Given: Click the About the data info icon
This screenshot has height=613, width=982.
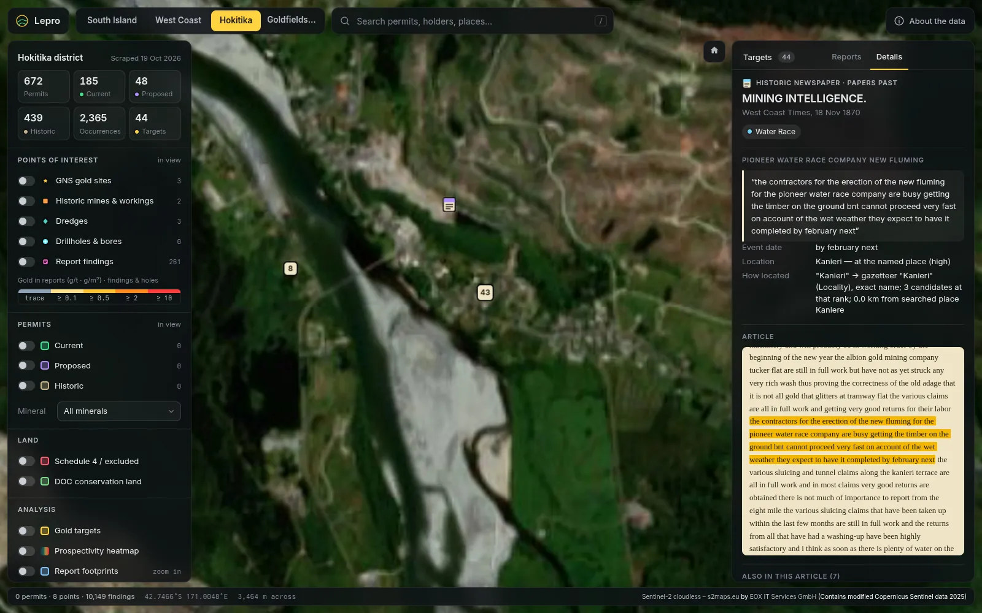Looking at the screenshot, I should 899,21.
